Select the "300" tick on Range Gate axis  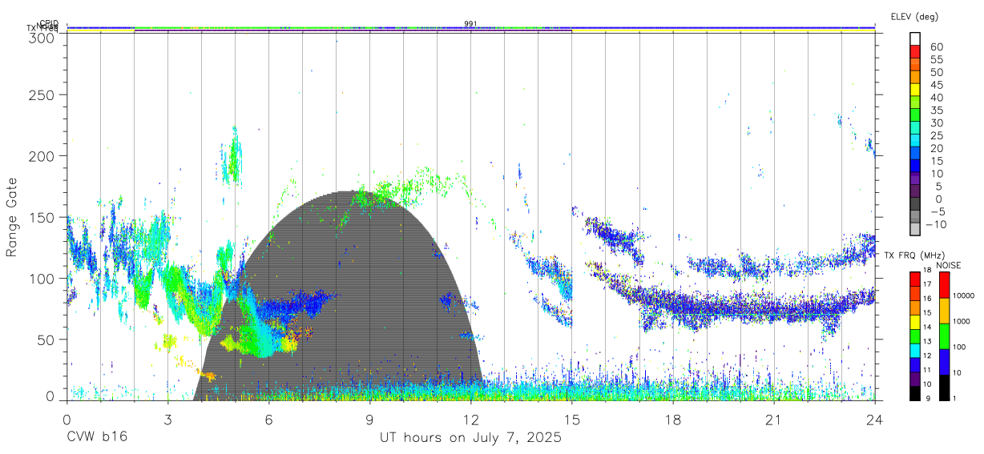point(42,37)
